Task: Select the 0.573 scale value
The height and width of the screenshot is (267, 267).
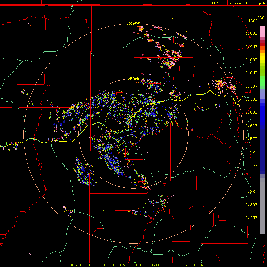Action: tap(251, 139)
